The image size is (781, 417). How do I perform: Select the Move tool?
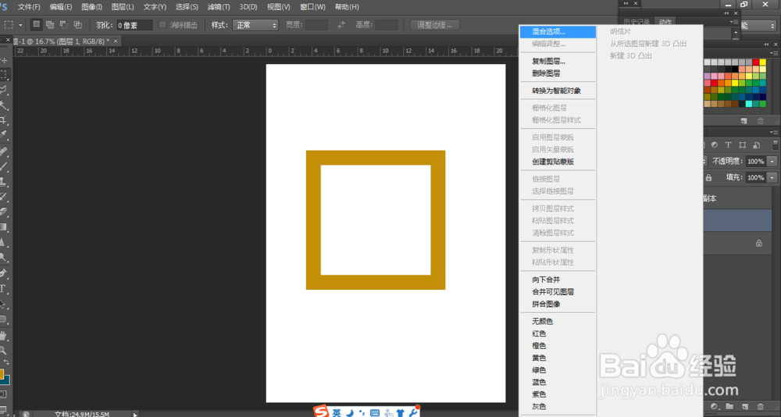(4, 61)
